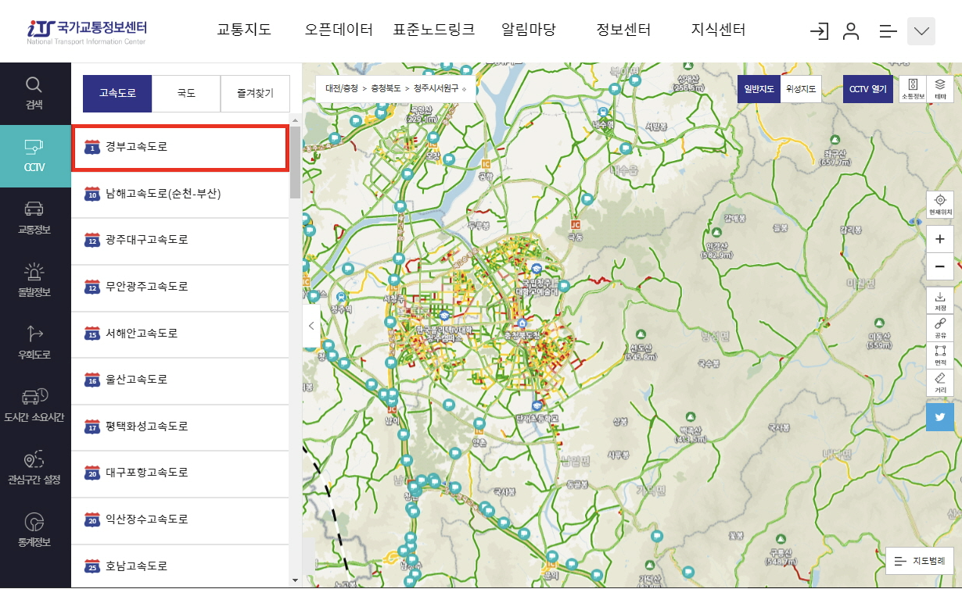This screenshot has width=962, height=589.
Task: Click the 소통정보 traffic signal icon
Action: click(x=913, y=89)
